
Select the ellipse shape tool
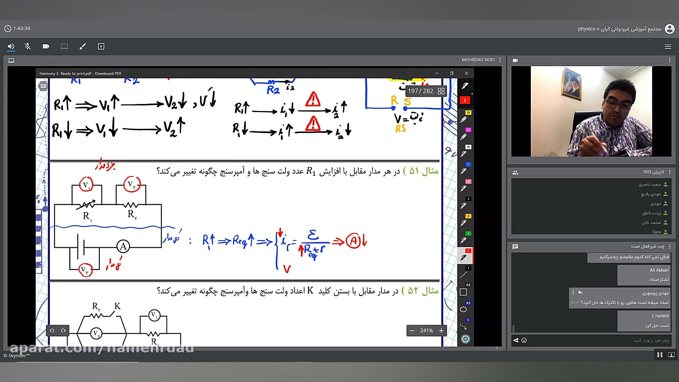463,309
